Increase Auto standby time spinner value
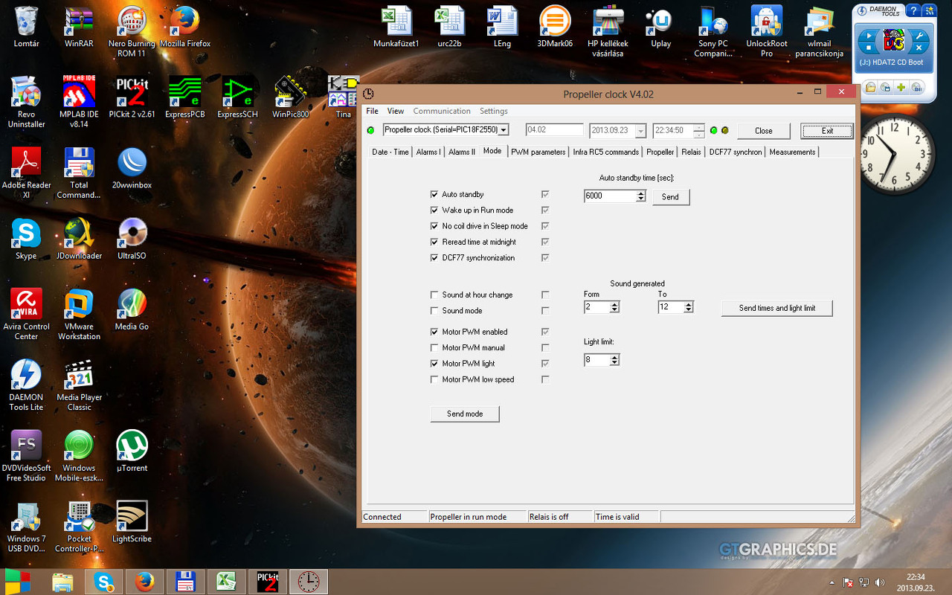Image resolution: width=952 pixels, height=595 pixels. pyautogui.click(x=641, y=193)
